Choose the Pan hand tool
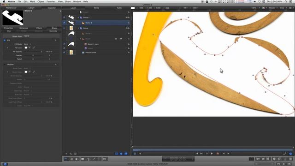 pos(77,159)
